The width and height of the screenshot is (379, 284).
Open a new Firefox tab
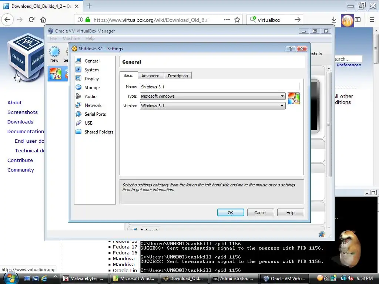point(89,6)
